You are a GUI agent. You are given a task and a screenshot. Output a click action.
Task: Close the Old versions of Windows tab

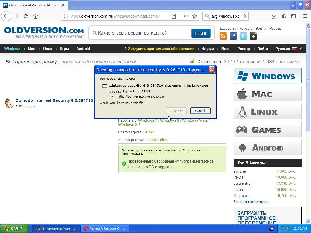63,5
